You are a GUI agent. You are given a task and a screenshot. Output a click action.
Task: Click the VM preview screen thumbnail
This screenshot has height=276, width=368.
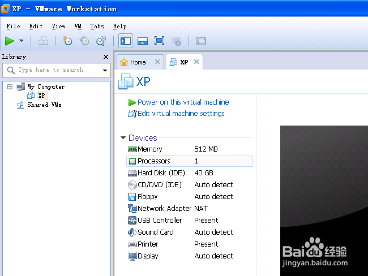pyautogui.click(x=324, y=201)
